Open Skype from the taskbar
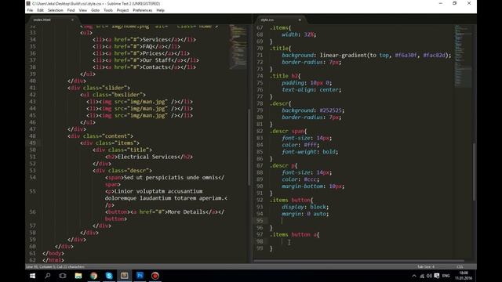502x282 pixels. [109, 276]
